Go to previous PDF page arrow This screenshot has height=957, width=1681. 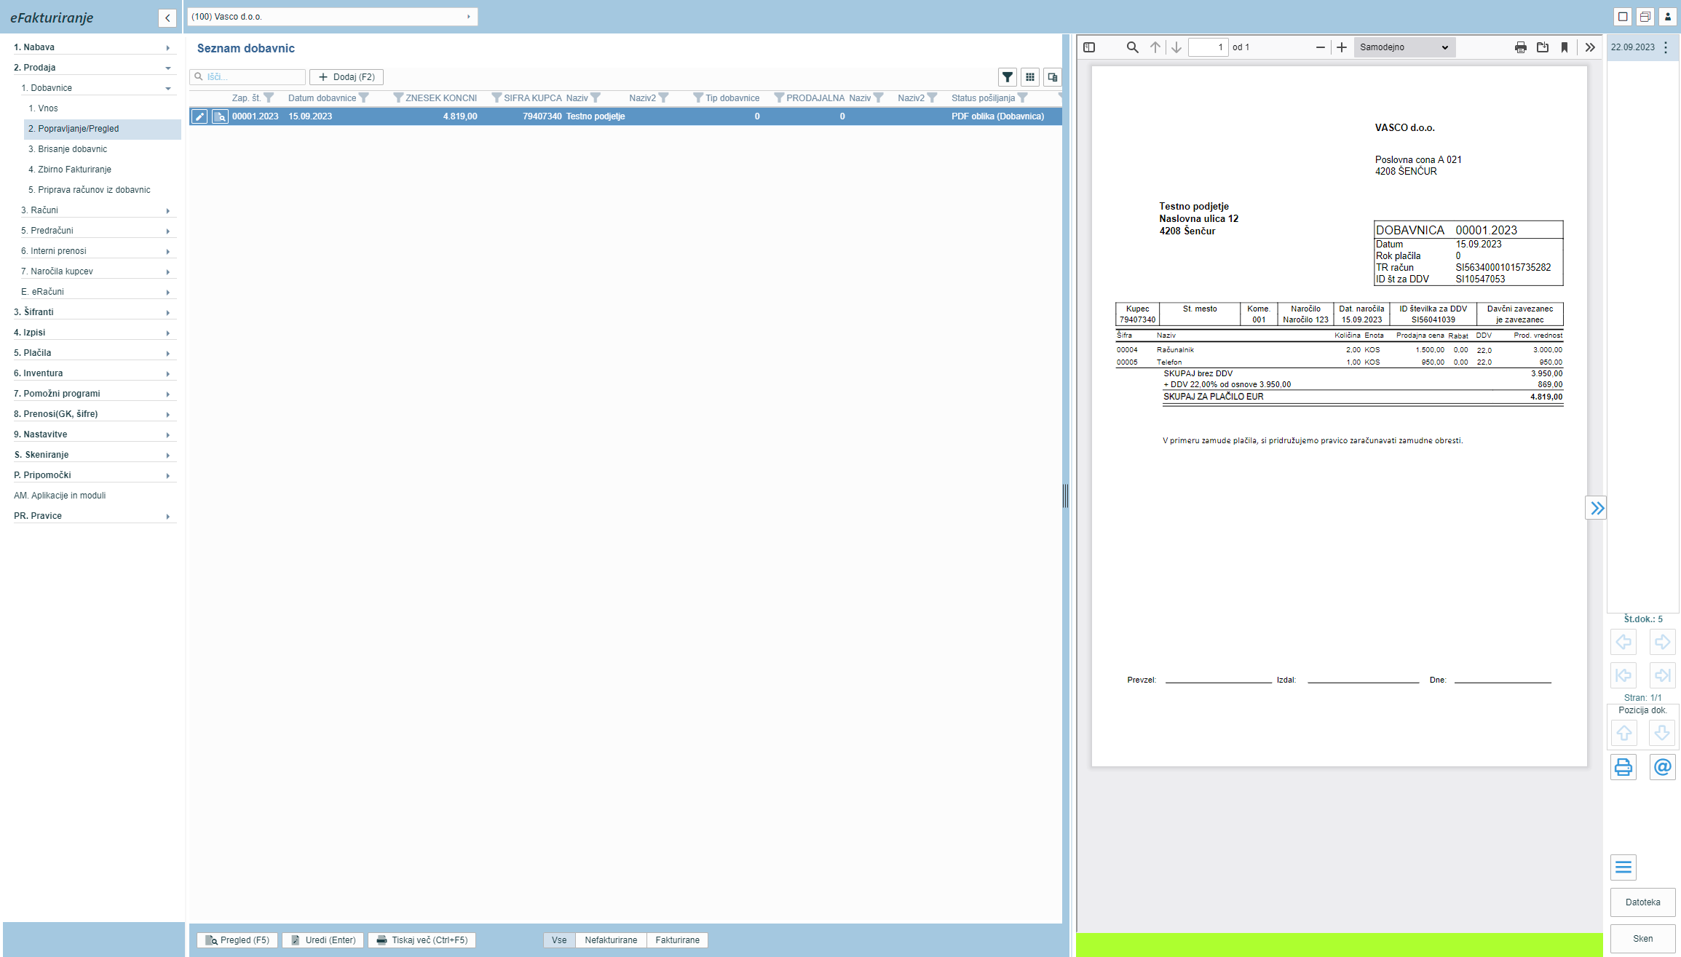[1155, 47]
